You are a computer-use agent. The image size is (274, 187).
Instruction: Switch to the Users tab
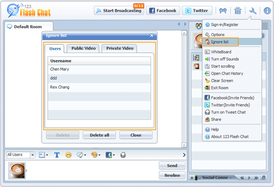click(55, 49)
